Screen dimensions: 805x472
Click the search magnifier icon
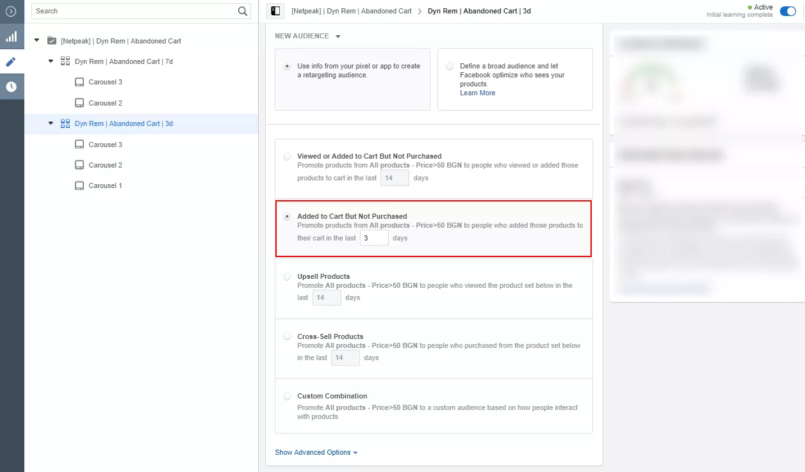pyautogui.click(x=243, y=11)
